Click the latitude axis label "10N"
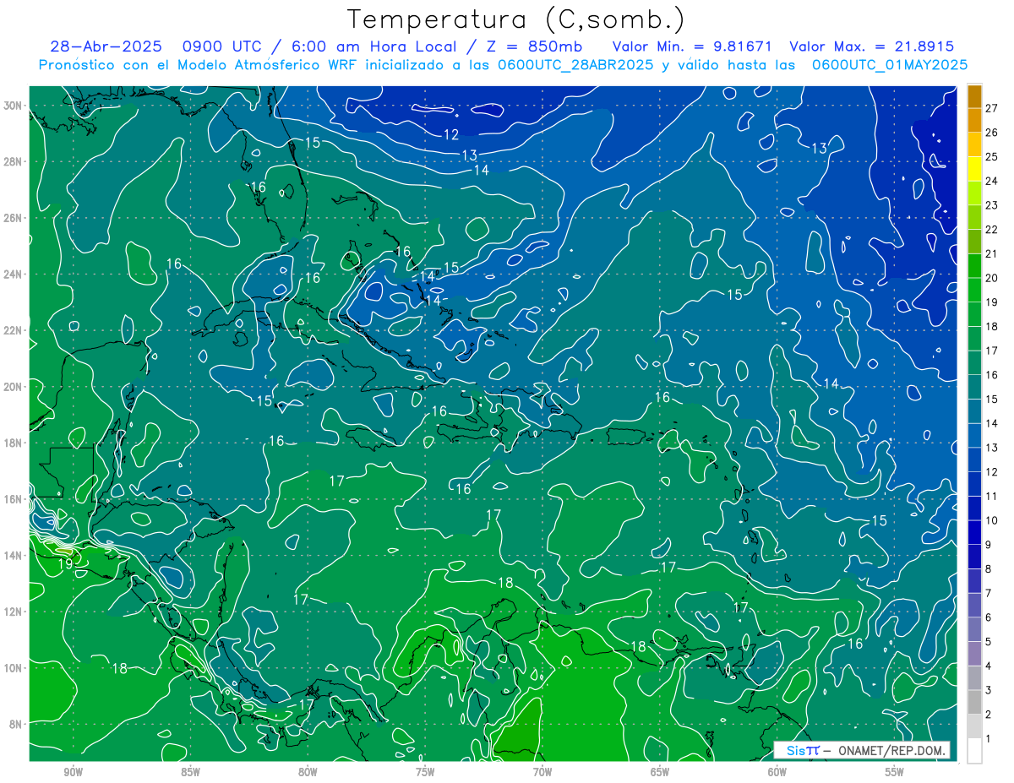 point(13,667)
